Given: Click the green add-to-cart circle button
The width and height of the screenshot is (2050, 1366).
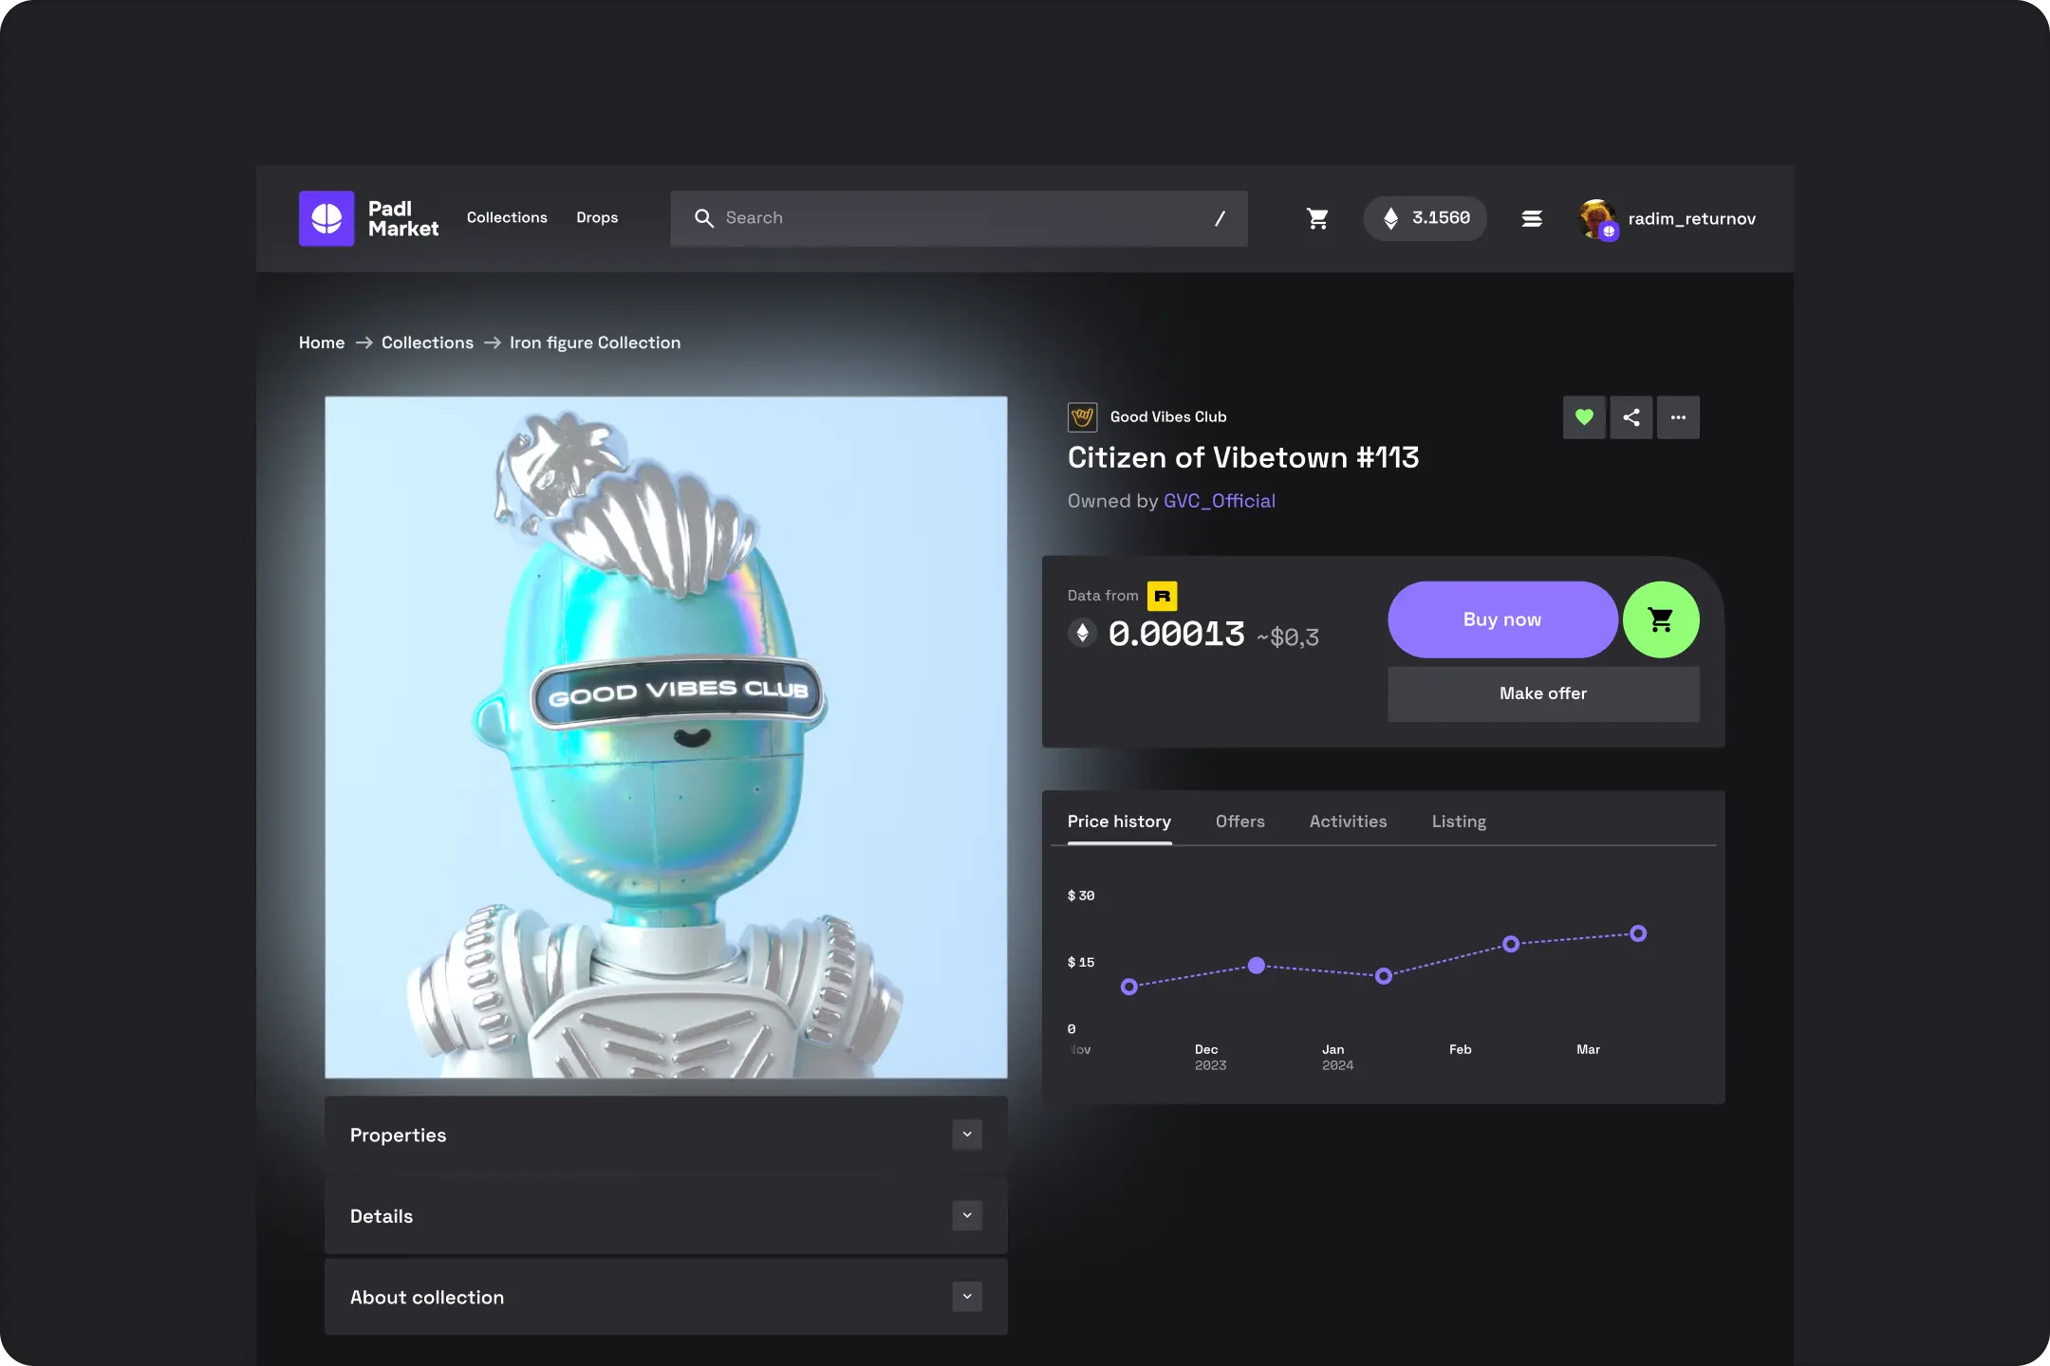Looking at the screenshot, I should click(1660, 619).
